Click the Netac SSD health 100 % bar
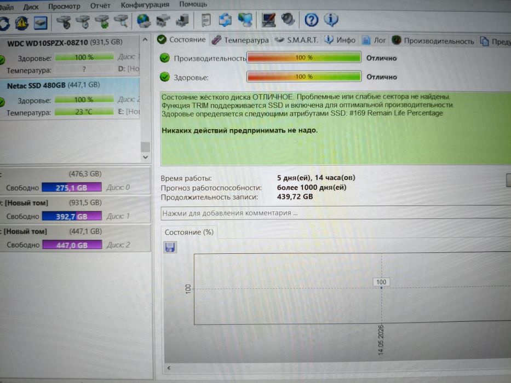 [x=84, y=100]
